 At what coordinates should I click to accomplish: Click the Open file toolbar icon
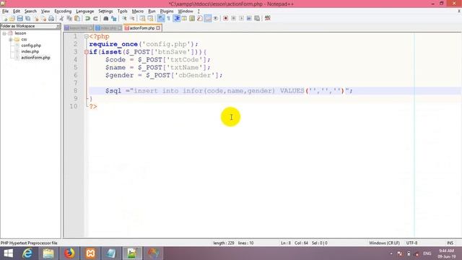point(12,18)
